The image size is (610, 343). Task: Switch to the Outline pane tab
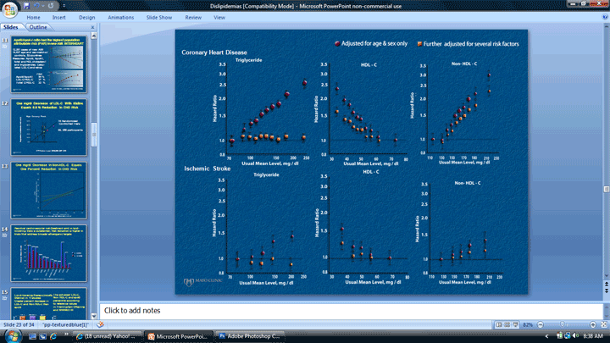(x=38, y=27)
